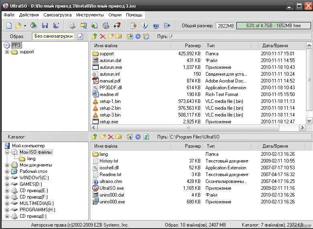Collapse the Мои ISO файлы tree node
The height and width of the screenshot is (229, 313).
7,152
